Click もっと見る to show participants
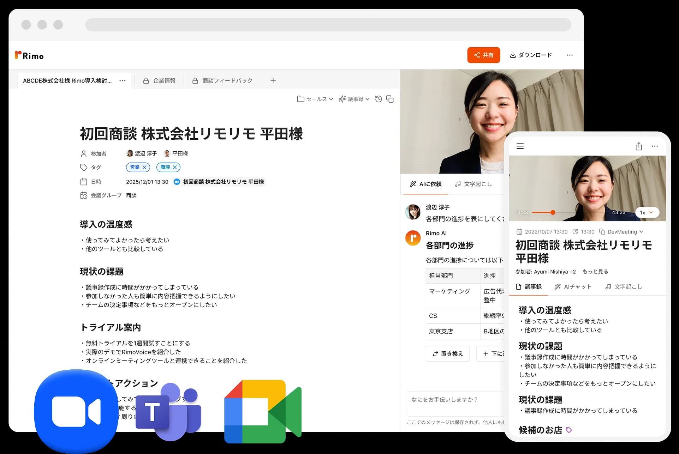The height and width of the screenshot is (454, 679). pos(595,272)
